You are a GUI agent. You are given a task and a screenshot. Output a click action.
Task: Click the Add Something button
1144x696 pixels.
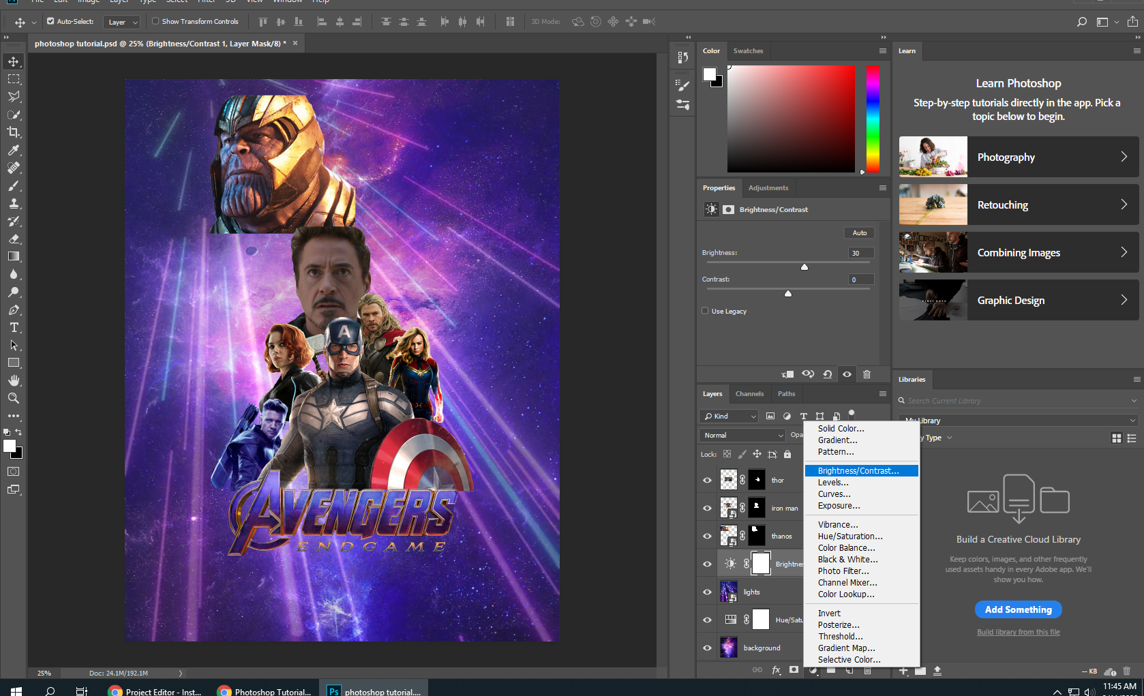pos(1018,609)
